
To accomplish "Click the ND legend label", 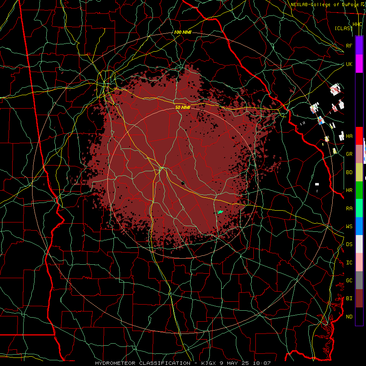I will point(349,317).
